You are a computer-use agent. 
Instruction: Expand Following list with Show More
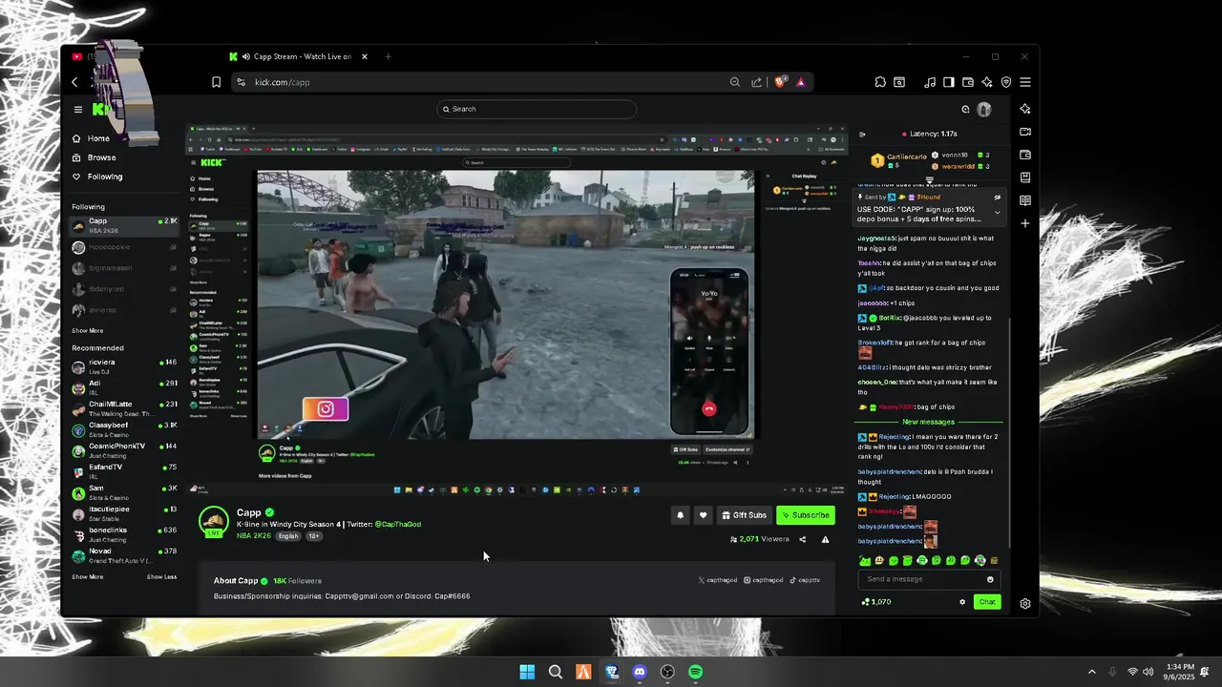[x=88, y=331]
